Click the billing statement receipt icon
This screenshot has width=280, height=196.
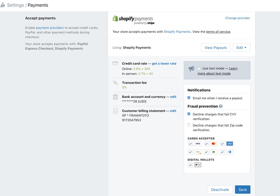pos(115,111)
